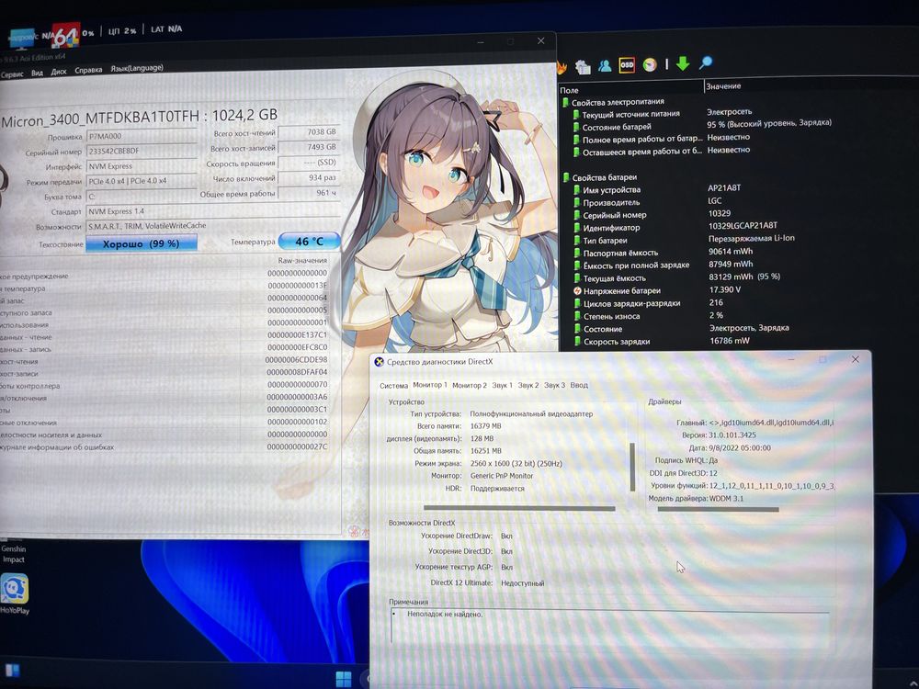Click the Устройство horizontal scrollbar in DirectX tool
This screenshot has width=919, height=689.
519,509
